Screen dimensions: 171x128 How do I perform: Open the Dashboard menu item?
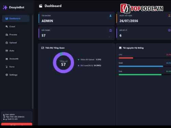click(x=16, y=18)
